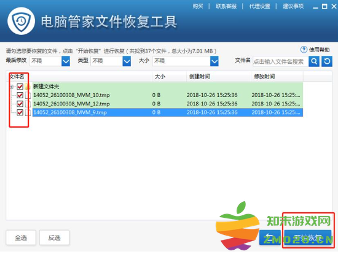338x254 pixels.
Task: Sort by the 文件名 column header
Action: (80, 77)
